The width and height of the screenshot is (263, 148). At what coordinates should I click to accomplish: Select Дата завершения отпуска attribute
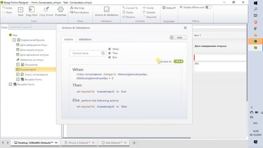coord(32,45)
